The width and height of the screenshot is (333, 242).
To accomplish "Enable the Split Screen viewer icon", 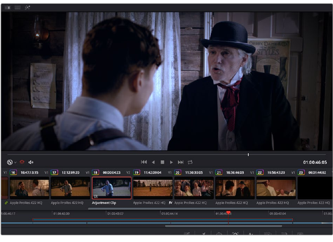I will (x=17, y=8).
